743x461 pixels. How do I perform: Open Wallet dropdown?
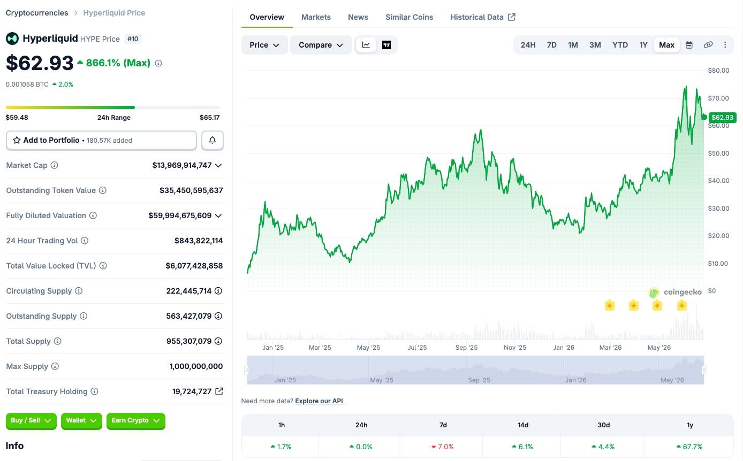(81, 421)
